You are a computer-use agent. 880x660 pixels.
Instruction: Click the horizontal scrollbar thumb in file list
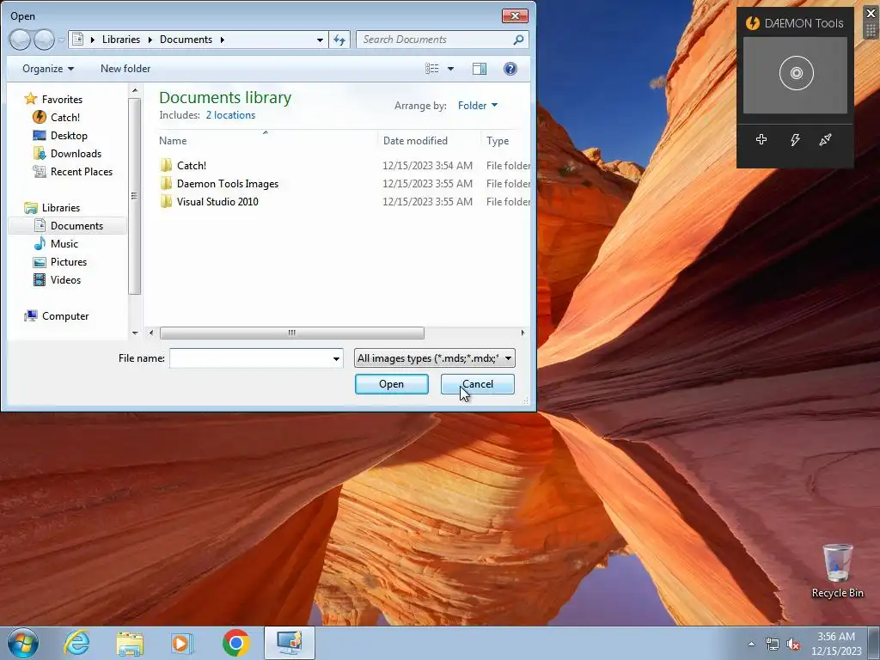(x=292, y=333)
